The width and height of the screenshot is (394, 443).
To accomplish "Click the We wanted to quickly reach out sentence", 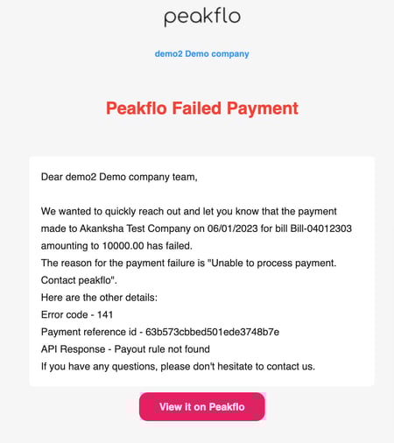I will [x=189, y=211].
